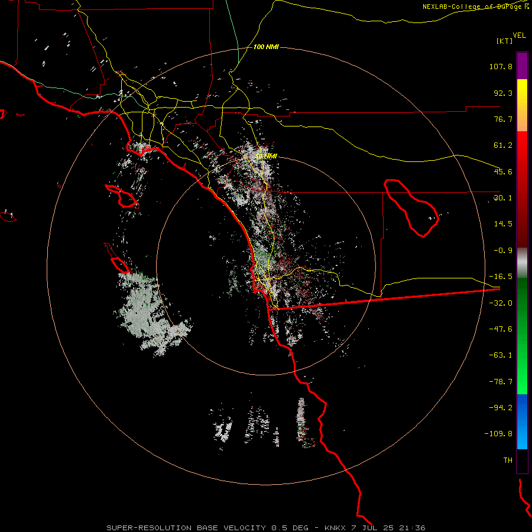
Task: Click the 30.1 velocity scale value
Action: 503,198
